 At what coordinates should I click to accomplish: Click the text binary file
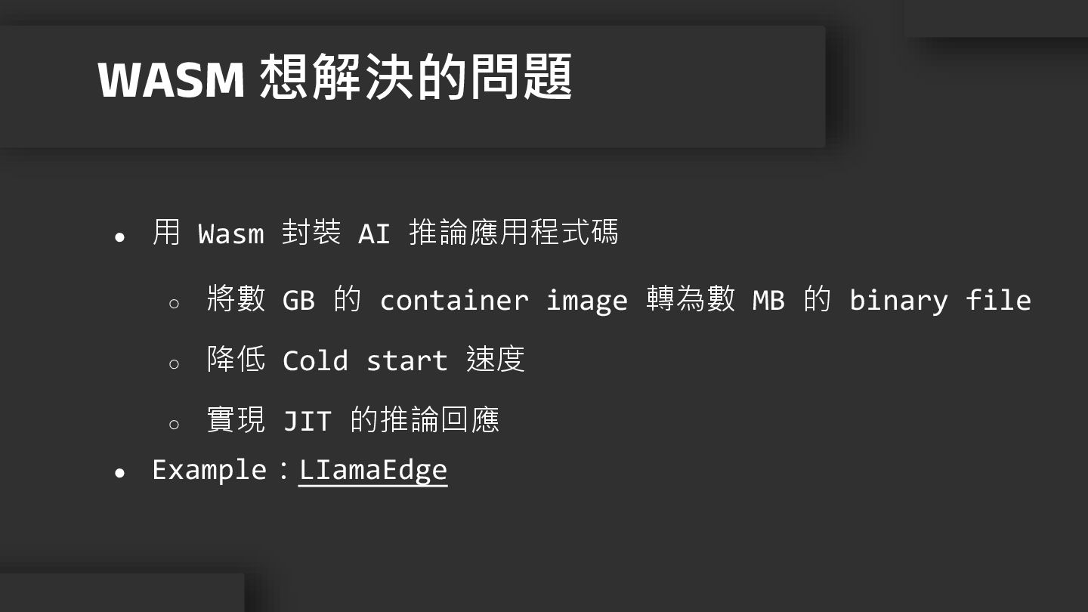[941, 300]
